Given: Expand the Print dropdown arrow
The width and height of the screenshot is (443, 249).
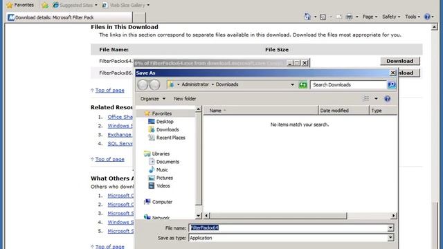Looking at the screenshot, I should (x=357, y=17).
